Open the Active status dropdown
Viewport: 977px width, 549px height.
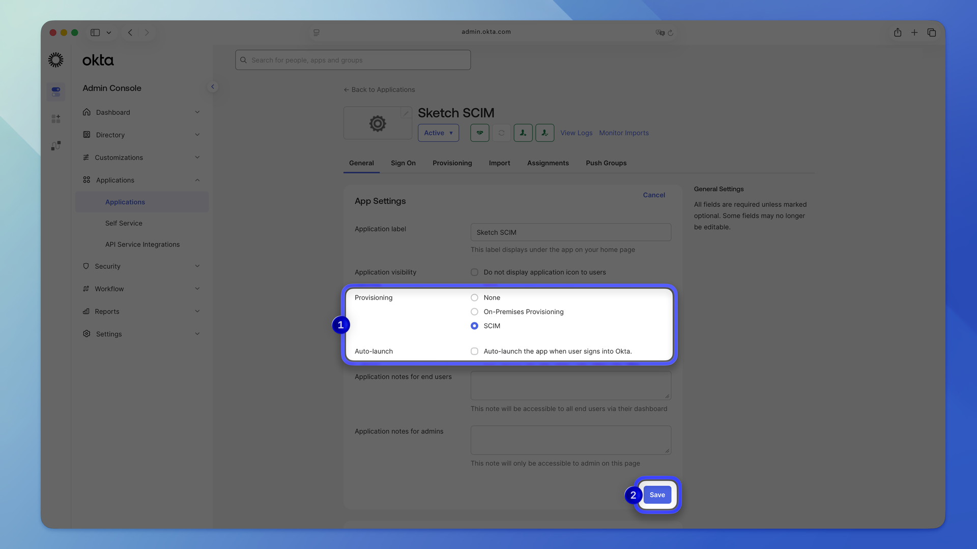(438, 133)
